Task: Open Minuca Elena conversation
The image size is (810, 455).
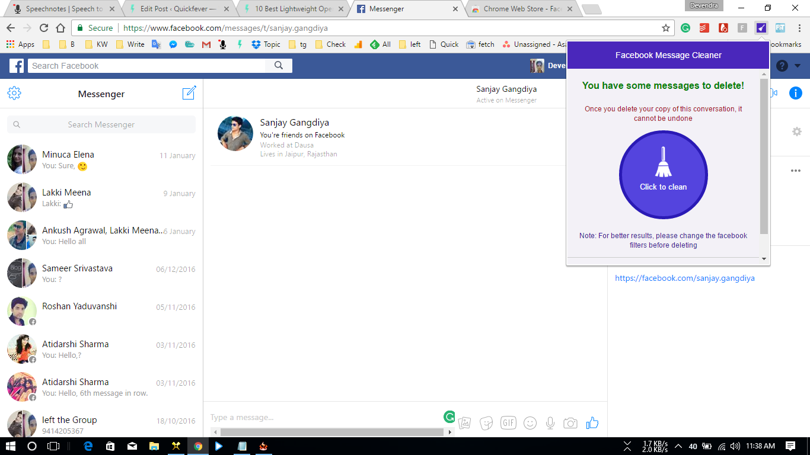Action: (x=101, y=159)
